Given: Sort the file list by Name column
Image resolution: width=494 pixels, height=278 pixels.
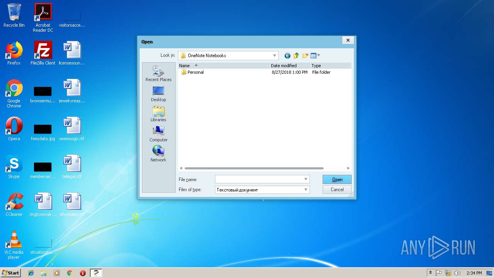Looking at the screenshot, I should click(224, 66).
